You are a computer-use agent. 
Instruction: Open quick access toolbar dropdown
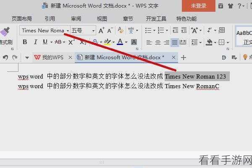[27, 58]
